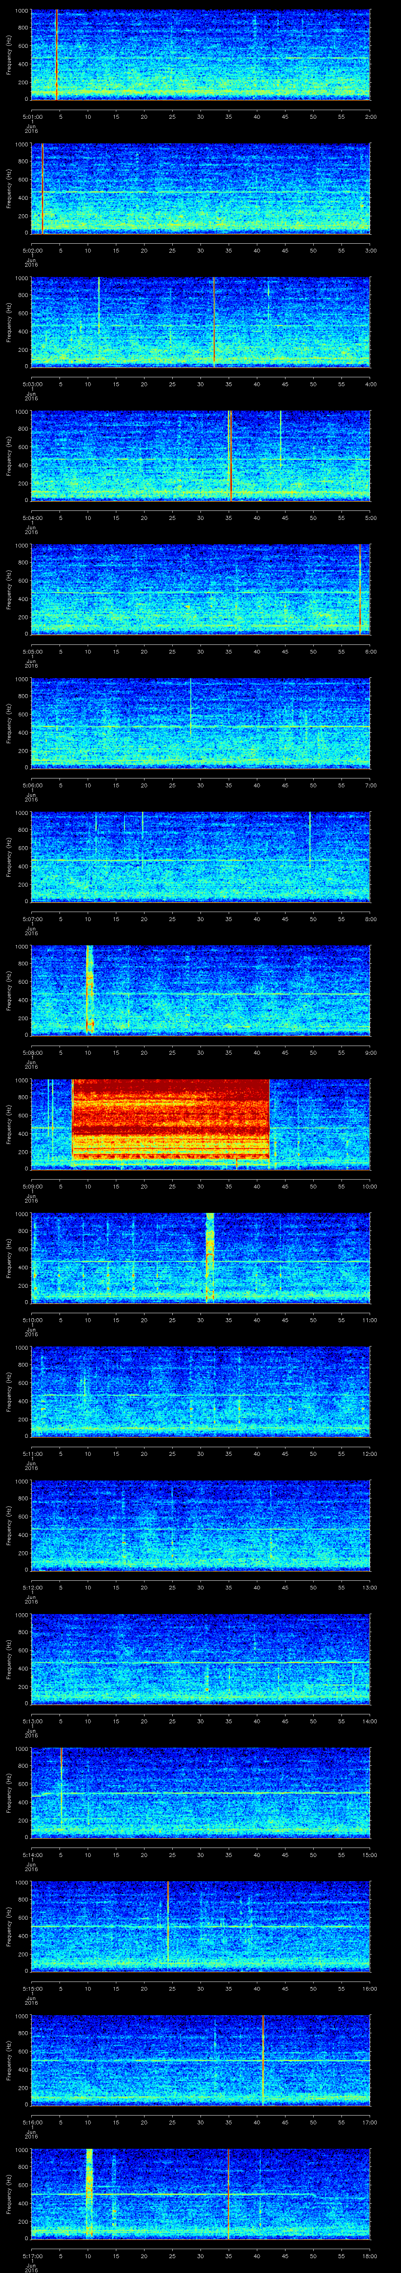The image size is (401, 2273).
Task: Click the spectrogram panel starting at 5:06:00
Action: 201,724
